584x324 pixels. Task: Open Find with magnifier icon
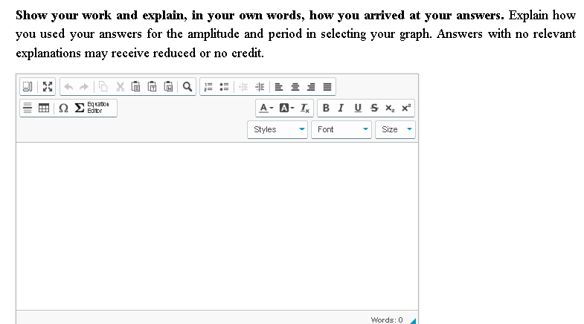pos(187,87)
